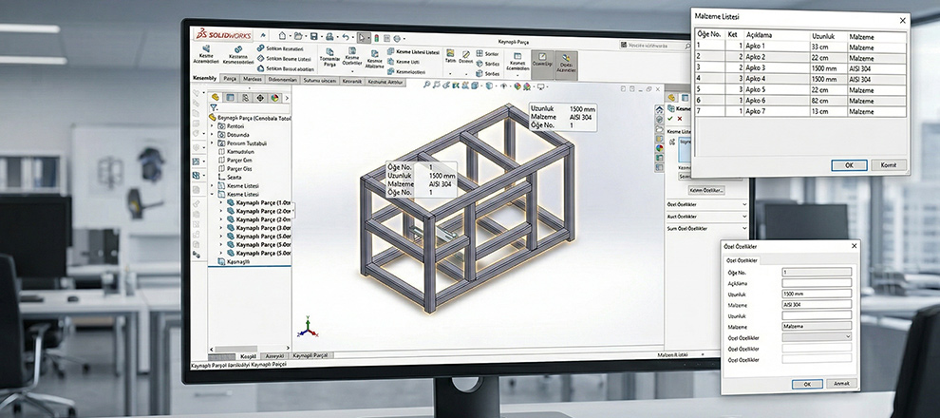Click the Save disk icon
The image size is (940, 418).
tap(313, 36)
